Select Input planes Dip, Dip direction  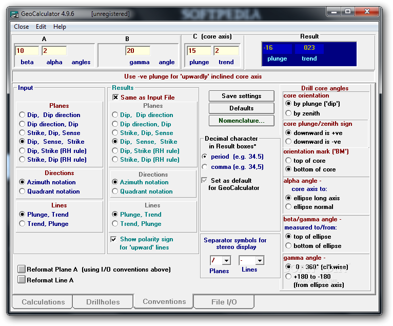tap(22, 115)
